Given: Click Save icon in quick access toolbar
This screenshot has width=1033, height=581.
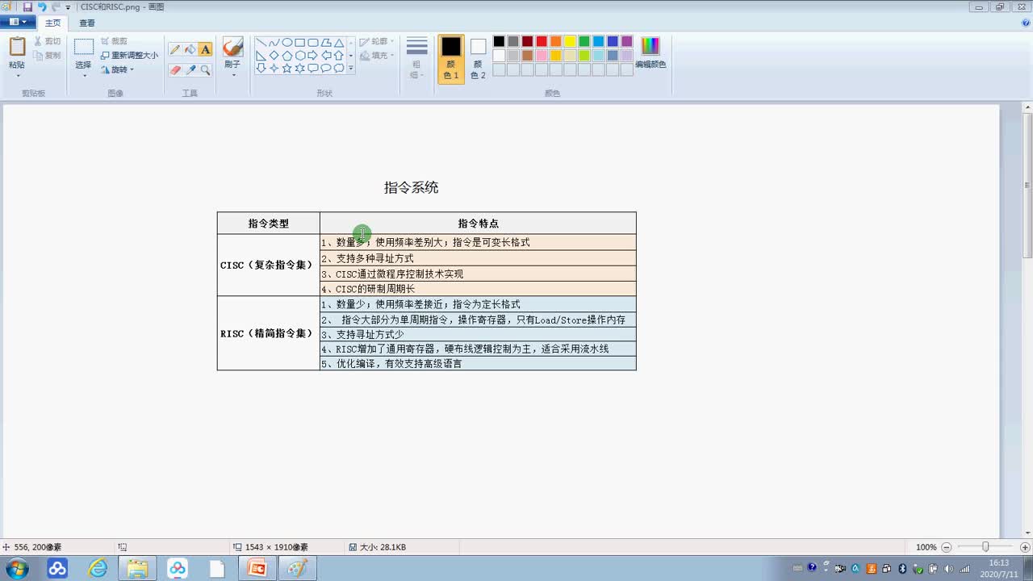Looking at the screenshot, I should point(27,6).
